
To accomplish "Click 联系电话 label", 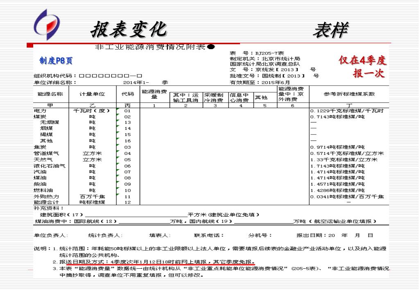I will (209, 236).
